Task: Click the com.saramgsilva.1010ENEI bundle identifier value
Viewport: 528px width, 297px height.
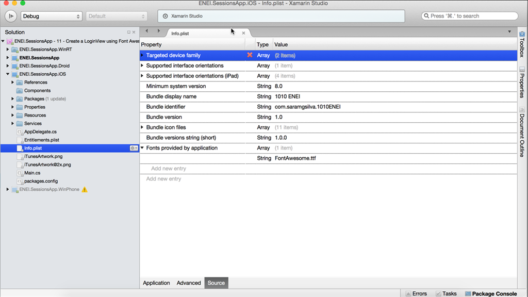Action: 307,107
